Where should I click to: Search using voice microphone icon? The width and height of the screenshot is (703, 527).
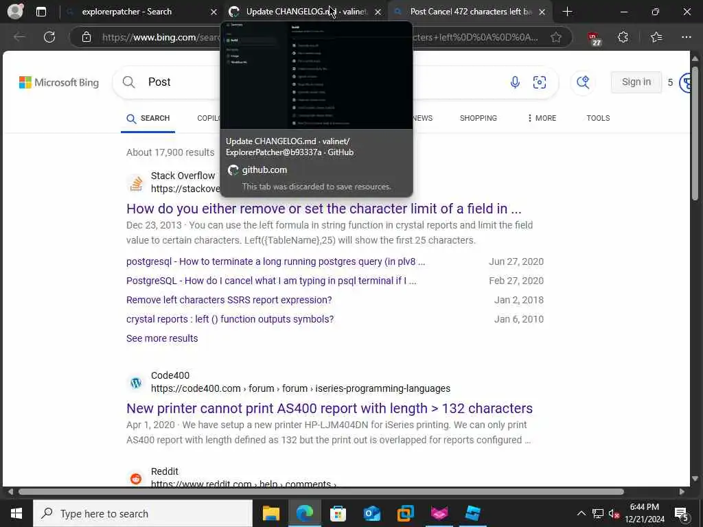click(515, 82)
